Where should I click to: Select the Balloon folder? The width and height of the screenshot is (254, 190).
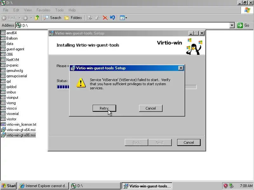click(9, 38)
